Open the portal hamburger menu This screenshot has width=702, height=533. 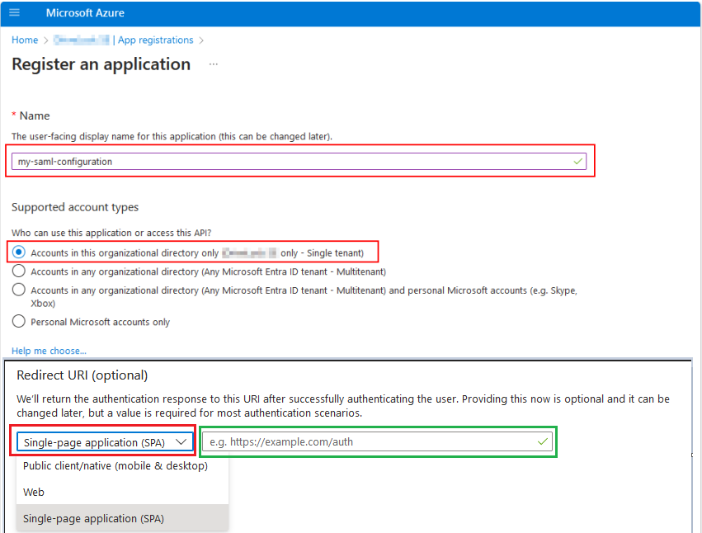pyautogui.click(x=14, y=13)
